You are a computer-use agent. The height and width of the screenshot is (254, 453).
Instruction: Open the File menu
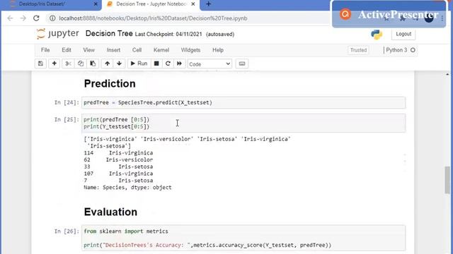click(x=45, y=50)
